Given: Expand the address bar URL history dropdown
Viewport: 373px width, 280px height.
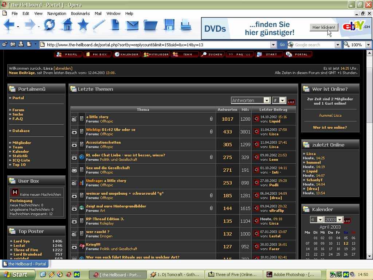Looking at the screenshot, I should click(x=273, y=45).
